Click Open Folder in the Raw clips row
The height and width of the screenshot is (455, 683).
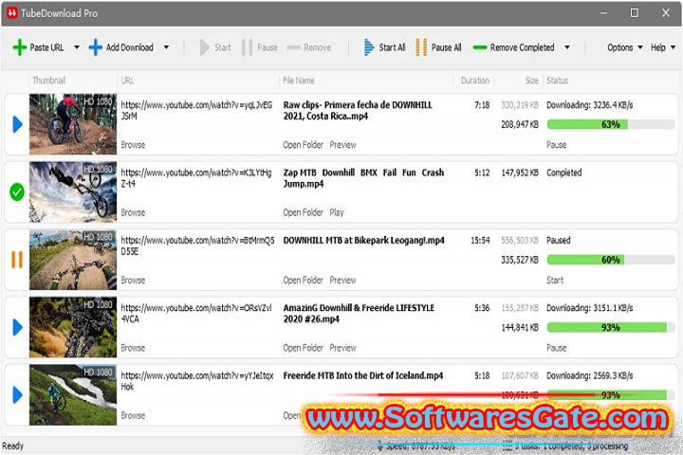304,145
